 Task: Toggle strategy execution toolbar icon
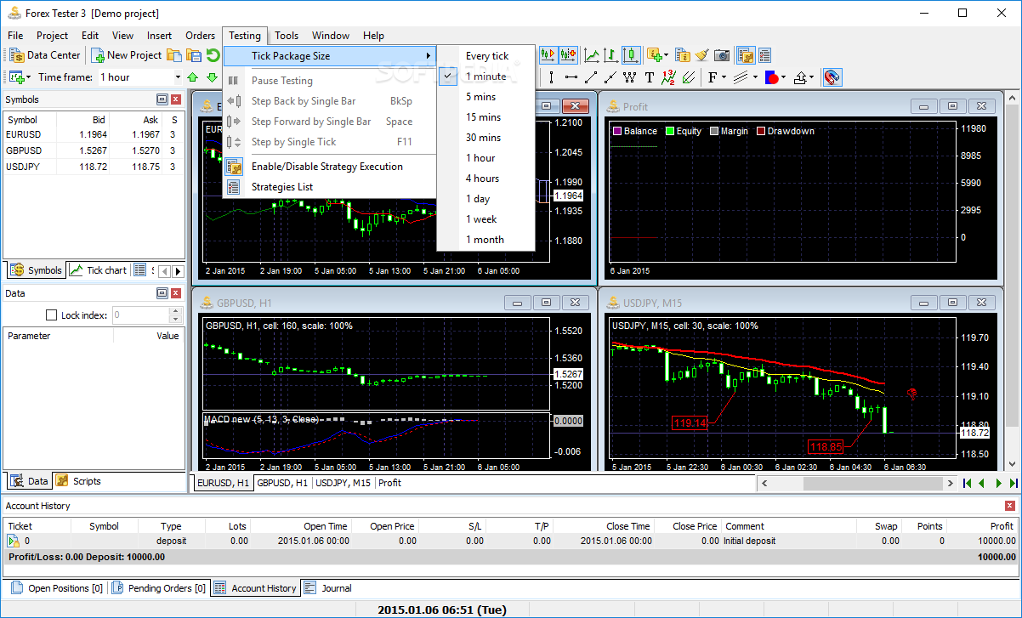click(746, 55)
